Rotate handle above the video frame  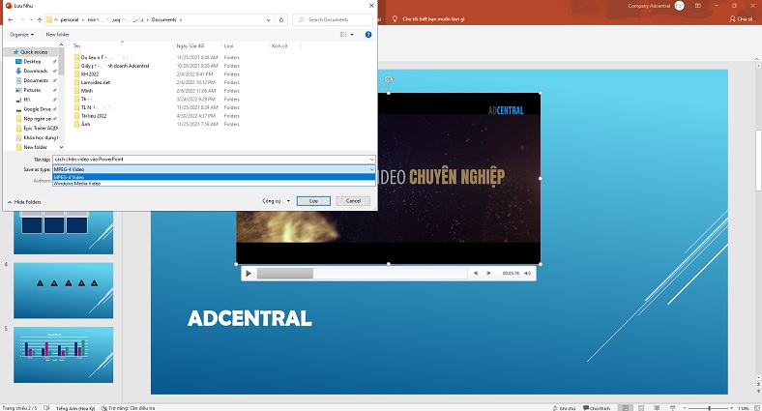point(389,79)
